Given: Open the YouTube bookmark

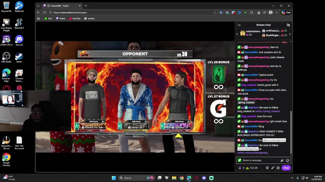Looking at the screenshot, I should 75,18.
